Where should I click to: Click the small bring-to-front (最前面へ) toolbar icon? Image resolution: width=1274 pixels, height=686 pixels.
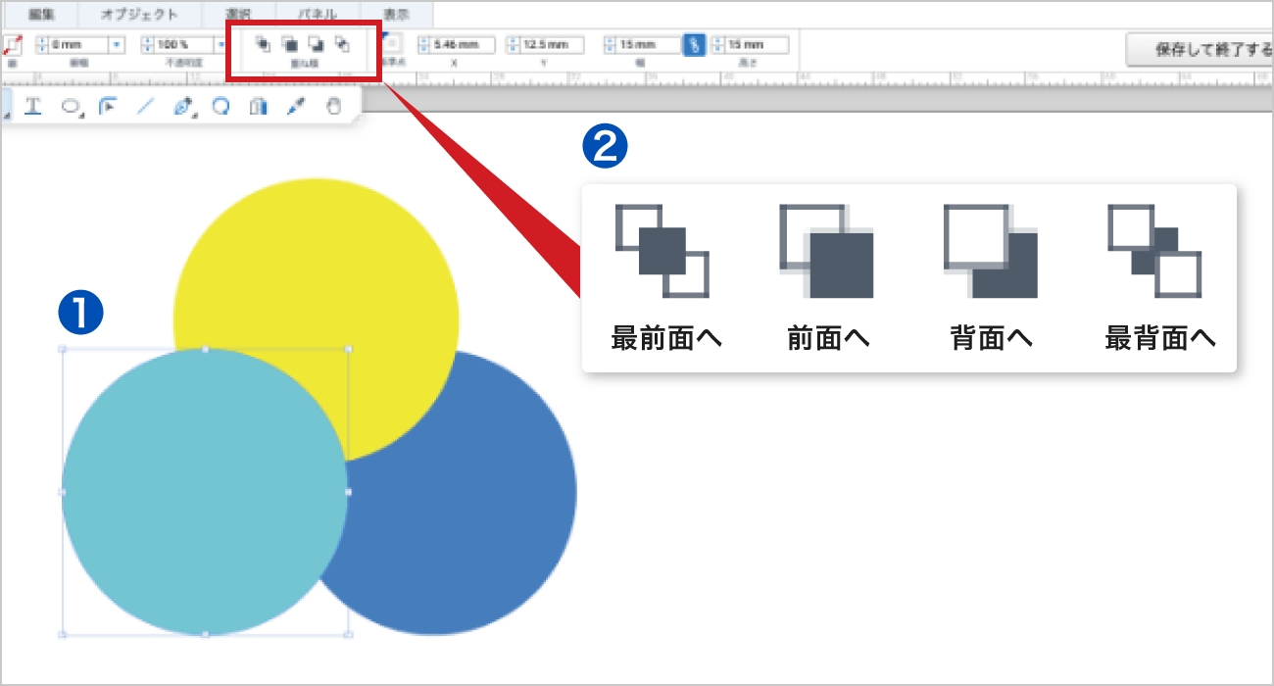(263, 44)
